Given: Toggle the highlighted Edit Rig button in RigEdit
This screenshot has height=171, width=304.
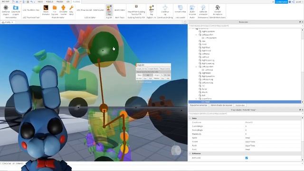Looking at the screenshot, I should tap(109, 10).
